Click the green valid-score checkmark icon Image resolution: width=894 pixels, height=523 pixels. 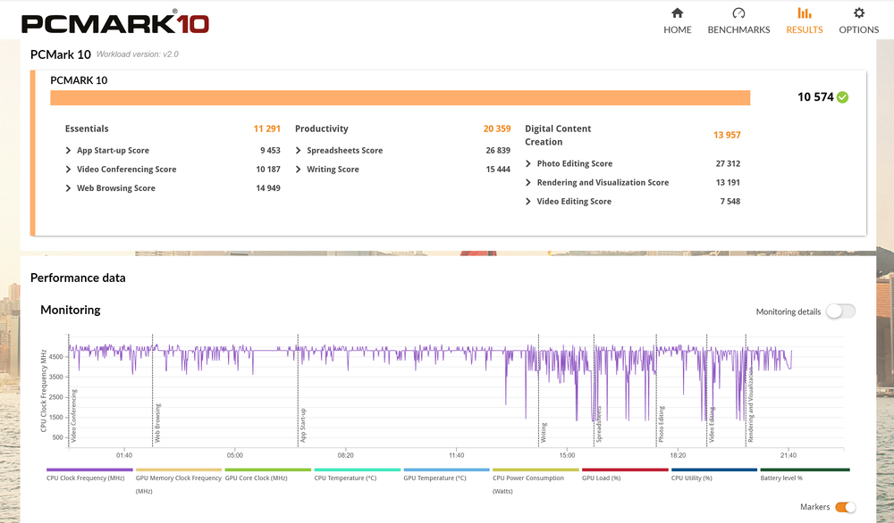tap(842, 97)
